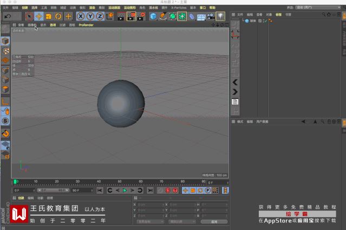Open the Create menu in menu bar
The width and height of the screenshot is (346, 230).
tap(25, 8)
